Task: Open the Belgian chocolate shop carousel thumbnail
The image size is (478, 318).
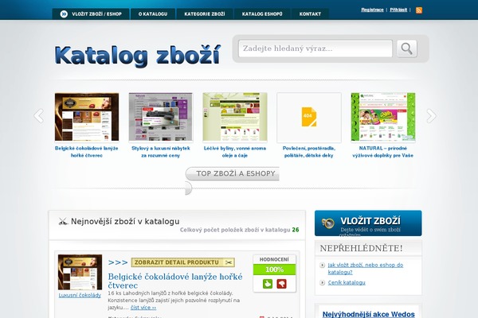Action: (x=87, y=117)
